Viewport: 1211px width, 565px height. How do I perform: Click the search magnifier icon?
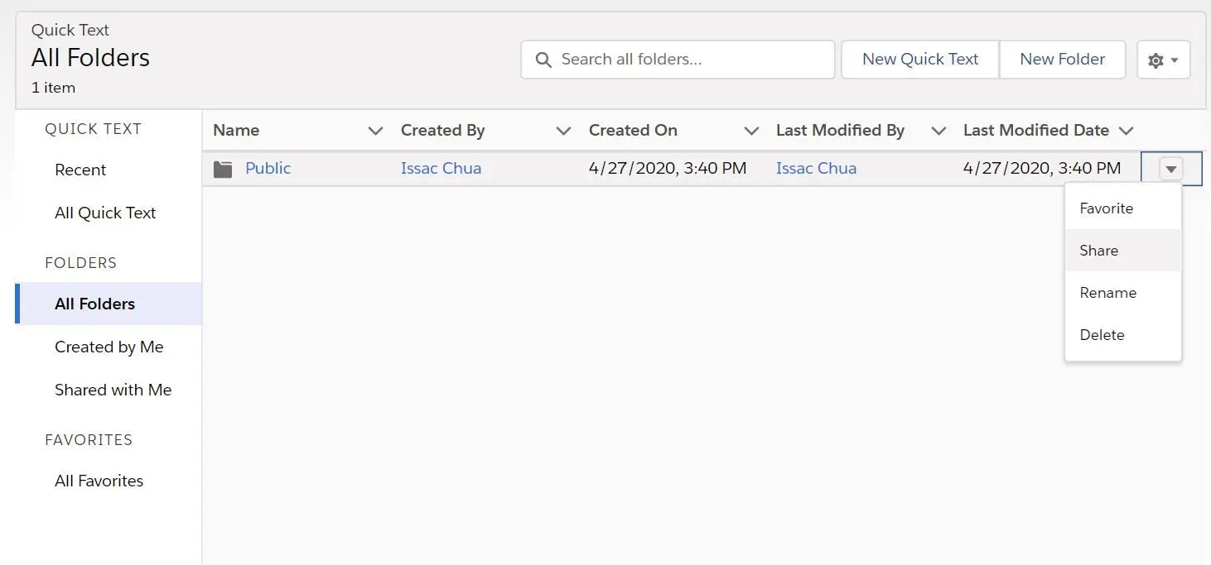click(x=543, y=60)
